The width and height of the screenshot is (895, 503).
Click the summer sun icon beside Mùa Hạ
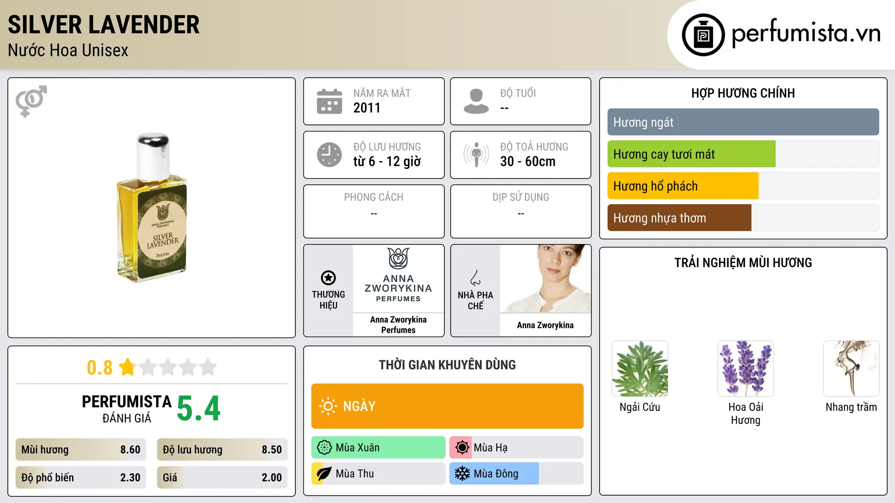[x=462, y=448]
